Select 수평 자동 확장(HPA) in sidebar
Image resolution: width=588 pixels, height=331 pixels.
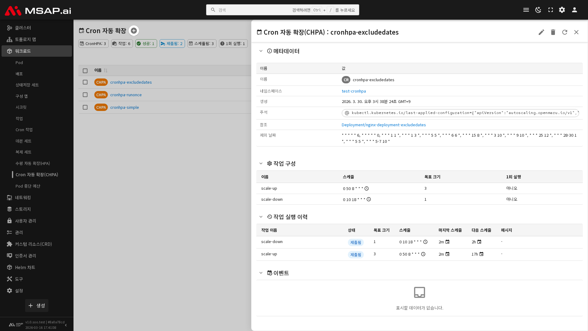(x=32, y=163)
